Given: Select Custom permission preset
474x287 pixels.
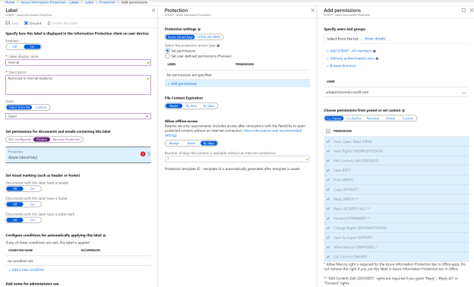Looking at the screenshot, I should pyautogui.click(x=408, y=118).
